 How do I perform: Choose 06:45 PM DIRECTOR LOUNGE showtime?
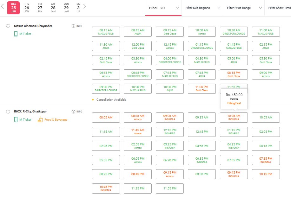coord(138,74)
